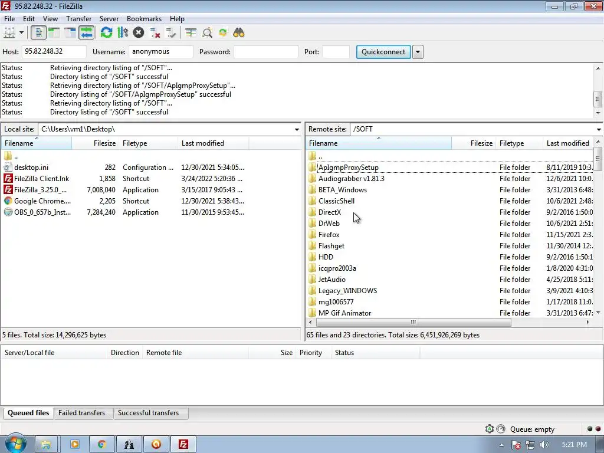
Task: Select the icqpro2003a remote folder
Action: point(337,268)
